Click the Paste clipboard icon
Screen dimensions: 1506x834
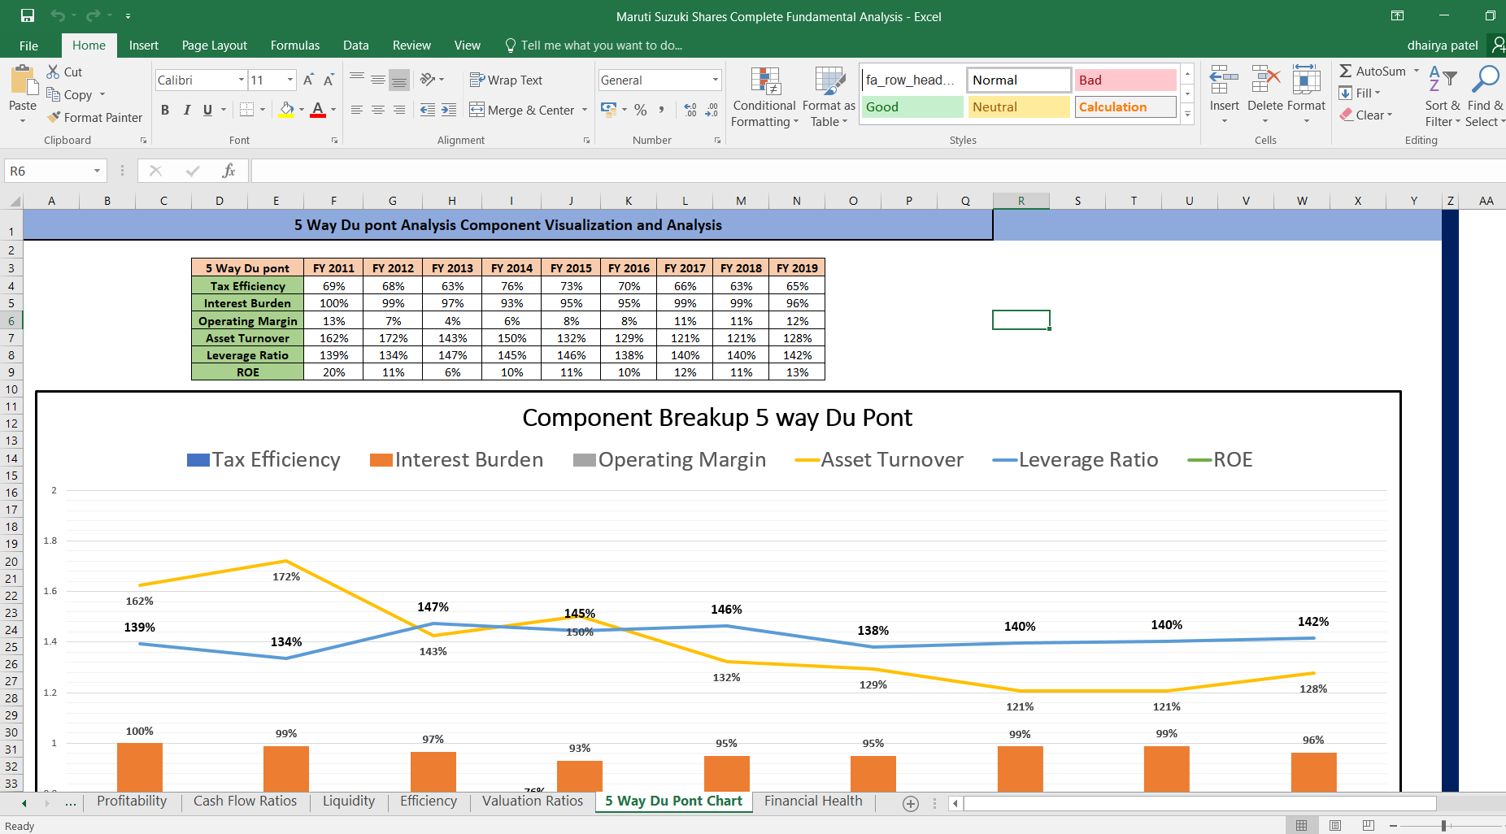(x=23, y=81)
